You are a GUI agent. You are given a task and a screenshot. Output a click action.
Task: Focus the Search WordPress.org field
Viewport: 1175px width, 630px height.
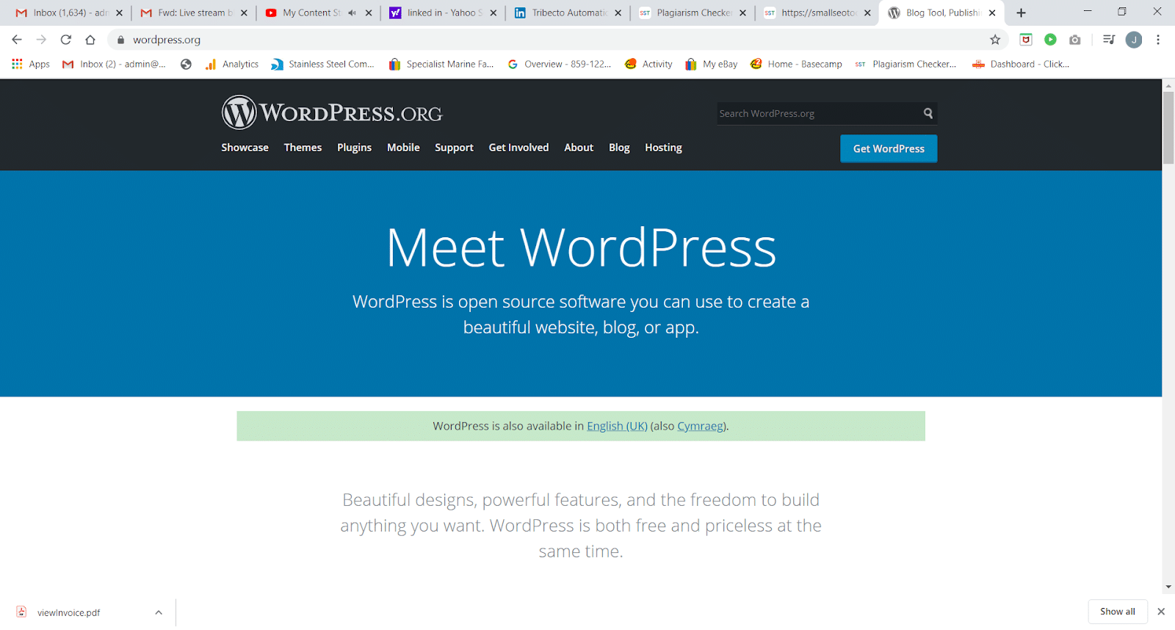tap(819, 113)
